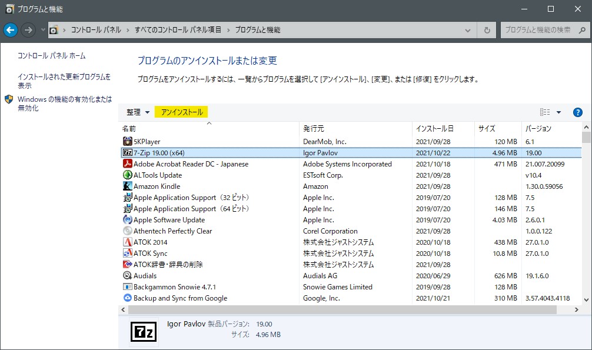Viewport: 592px width, 350px height.
Task: Click the vertical scrollbar up arrow
Action: [586, 128]
